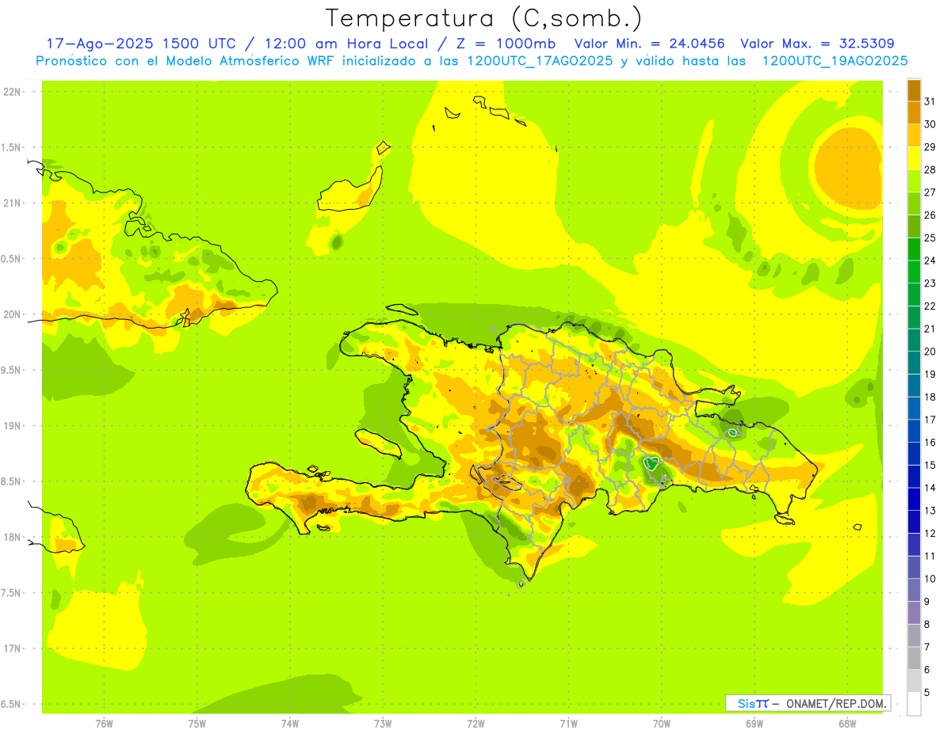Click the latitude label 21N

click(x=13, y=203)
